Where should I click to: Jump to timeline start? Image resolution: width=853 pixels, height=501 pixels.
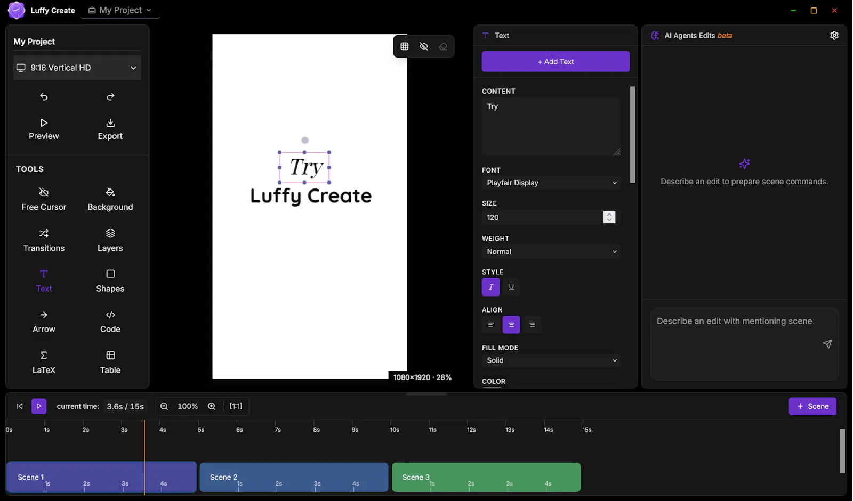(x=20, y=406)
